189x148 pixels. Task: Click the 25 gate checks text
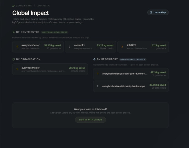click(54, 48)
